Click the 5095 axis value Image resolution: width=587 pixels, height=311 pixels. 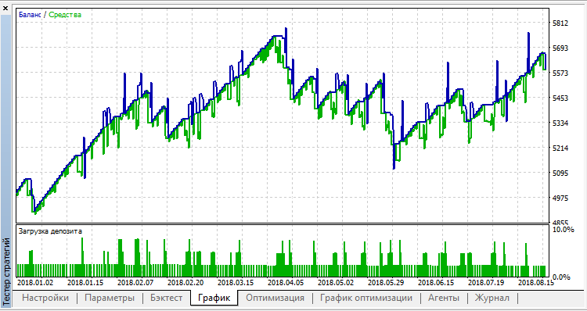pos(561,173)
